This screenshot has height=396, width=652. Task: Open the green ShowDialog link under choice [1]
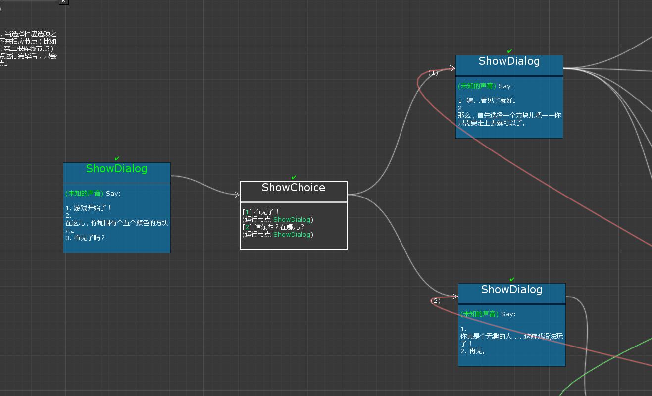(x=292, y=219)
